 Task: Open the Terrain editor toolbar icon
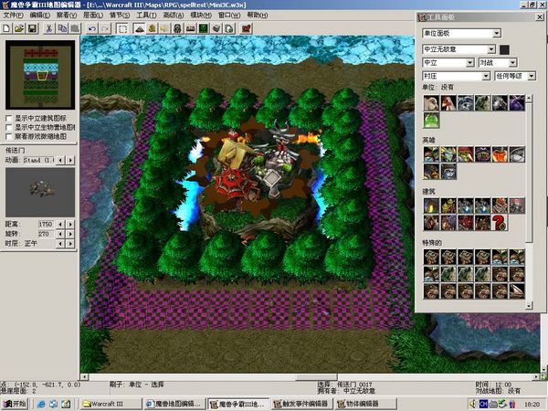[x=141, y=29]
